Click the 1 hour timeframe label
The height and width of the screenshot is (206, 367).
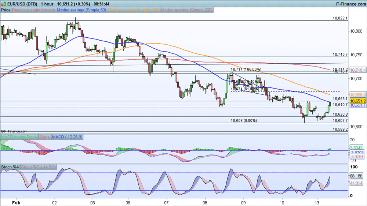pyautogui.click(x=47, y=4)
